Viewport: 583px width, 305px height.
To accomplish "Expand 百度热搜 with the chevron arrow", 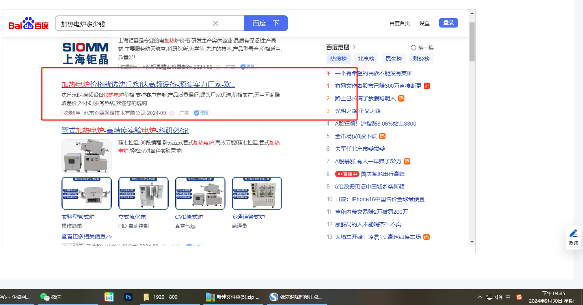I will [x=354, y=47].
